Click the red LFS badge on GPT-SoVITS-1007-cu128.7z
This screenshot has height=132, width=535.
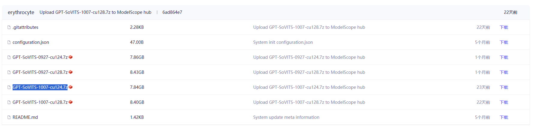[71, 102]
